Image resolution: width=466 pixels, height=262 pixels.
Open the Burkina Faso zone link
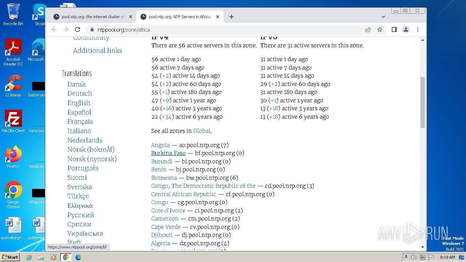[169, 153]
